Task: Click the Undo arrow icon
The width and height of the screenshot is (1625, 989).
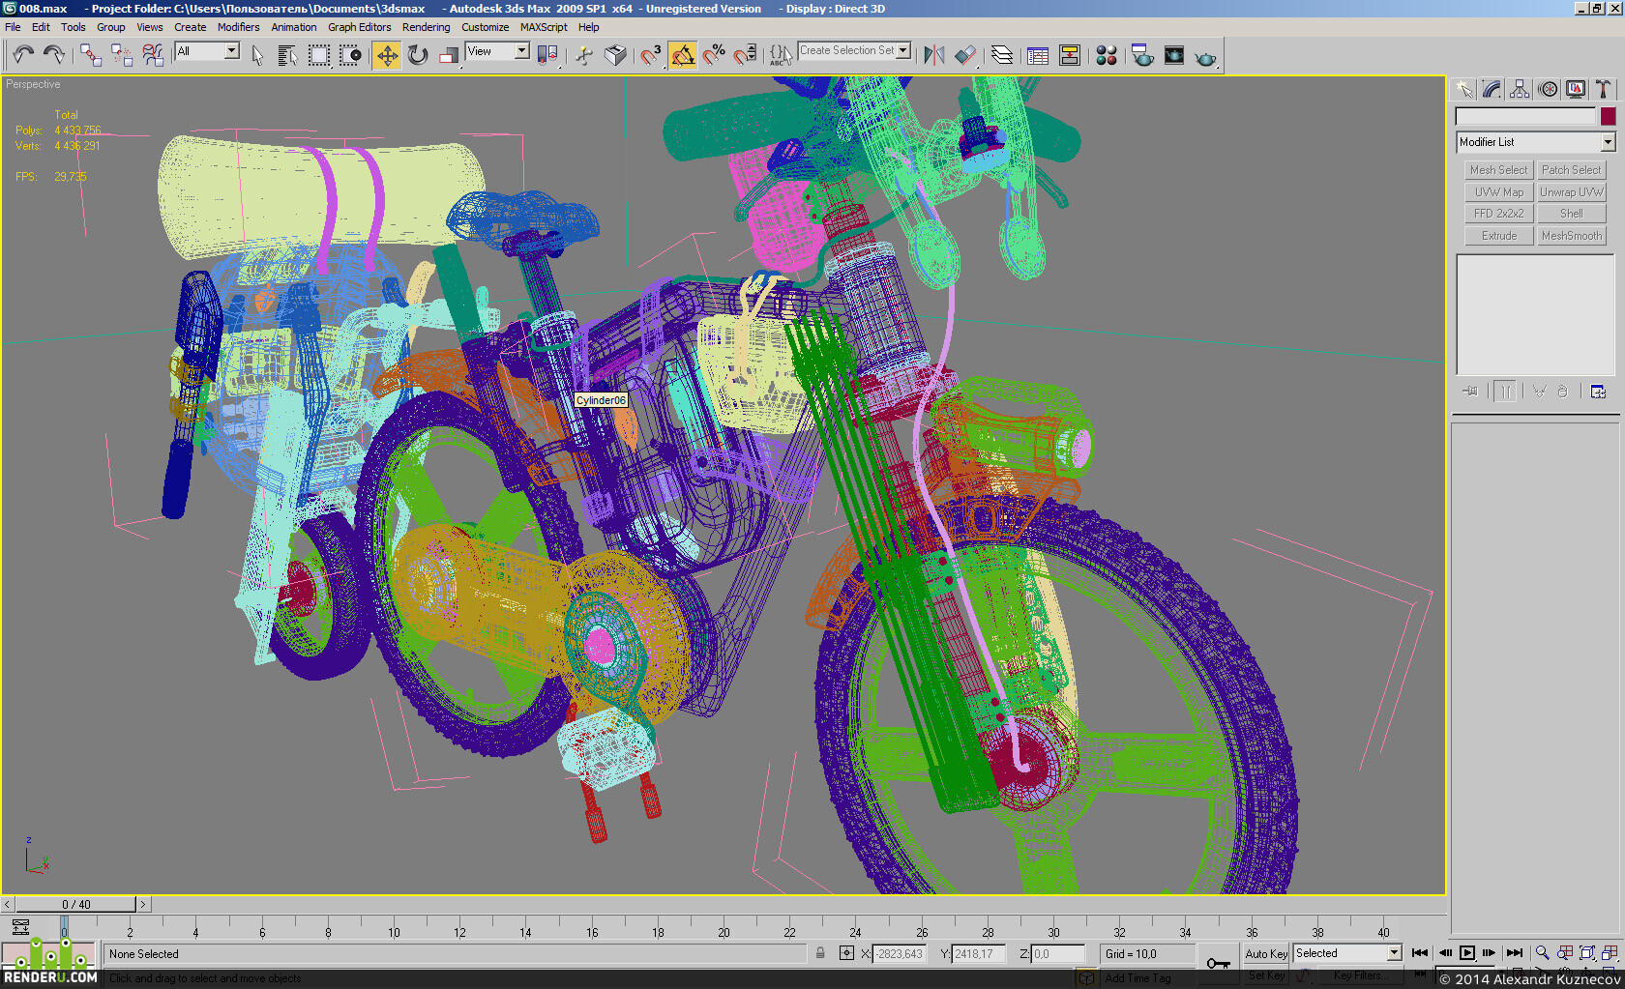Action: pos(23,55)
